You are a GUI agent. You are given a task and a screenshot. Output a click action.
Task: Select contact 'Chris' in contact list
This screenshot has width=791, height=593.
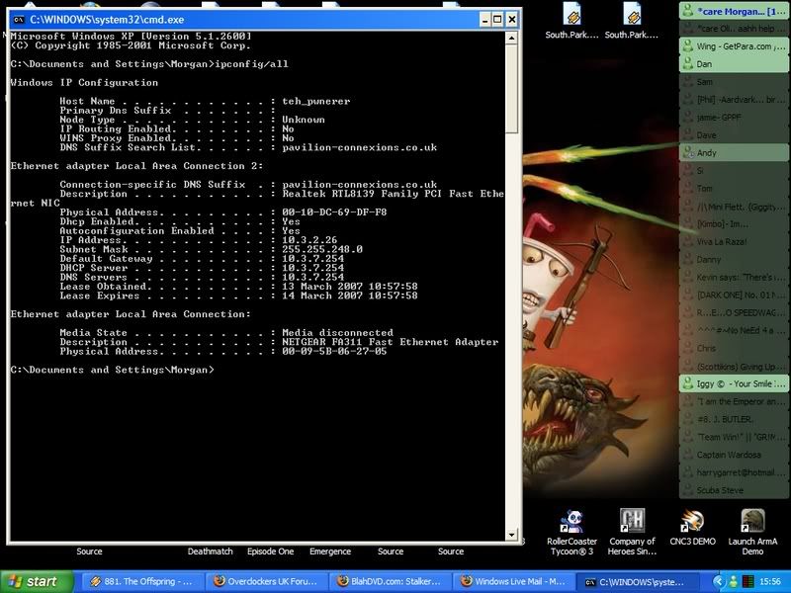click(x=734, y=348)
